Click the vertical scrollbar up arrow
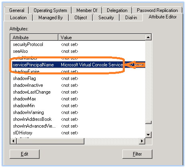The width and height of the screenshot is (186, 168). 148,37
